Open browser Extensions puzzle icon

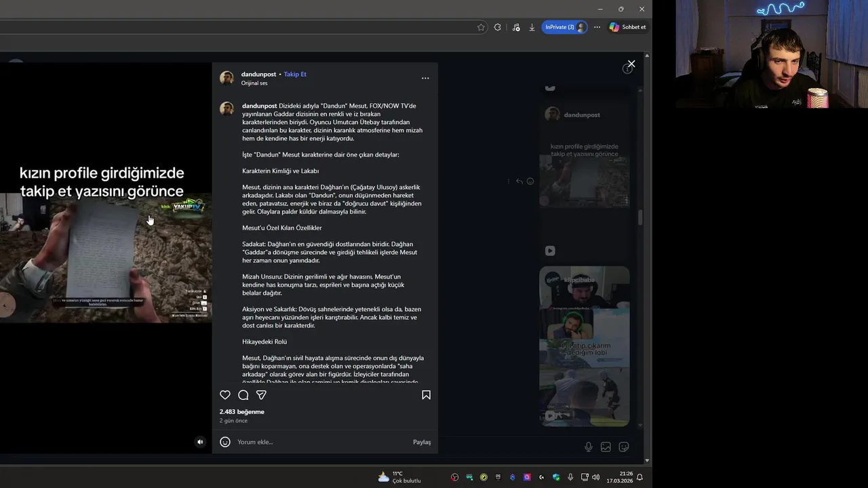pos(498,27)
